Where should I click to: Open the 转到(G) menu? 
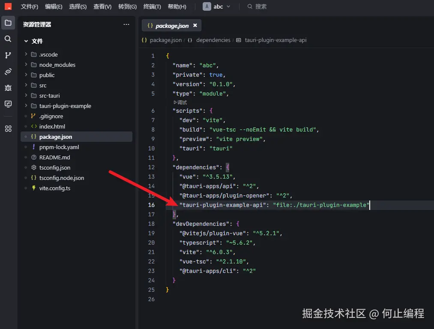tap(127, 6)
